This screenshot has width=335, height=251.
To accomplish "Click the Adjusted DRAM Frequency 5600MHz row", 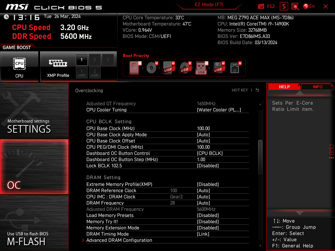I will [x=167, y=209].
